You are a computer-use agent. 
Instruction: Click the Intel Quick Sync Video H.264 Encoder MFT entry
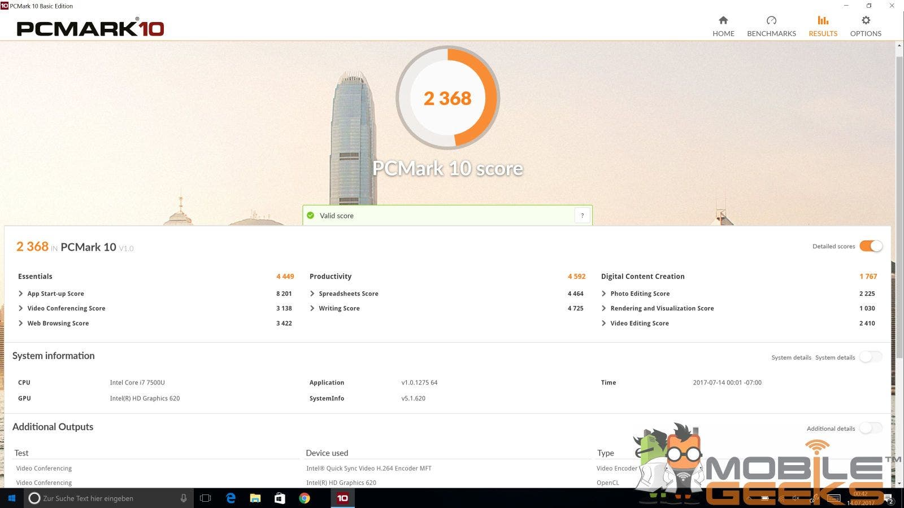pyautogui.click(x=369, y=468)
